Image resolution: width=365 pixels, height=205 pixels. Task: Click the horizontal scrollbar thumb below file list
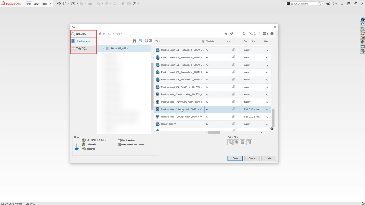click(x=214, y=132)
